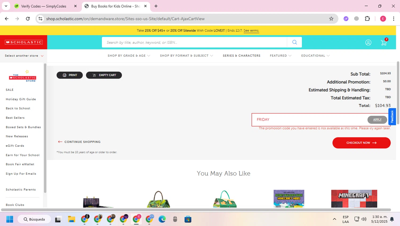Open a new browser tab
The width and height of the screenshot is (400, 226).
click(x=156, y=6)
